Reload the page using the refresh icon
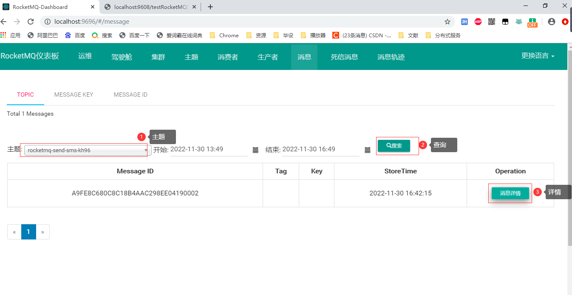Image resolution: width=572 pixels, height=295 pixels. [x=31, y=22]
